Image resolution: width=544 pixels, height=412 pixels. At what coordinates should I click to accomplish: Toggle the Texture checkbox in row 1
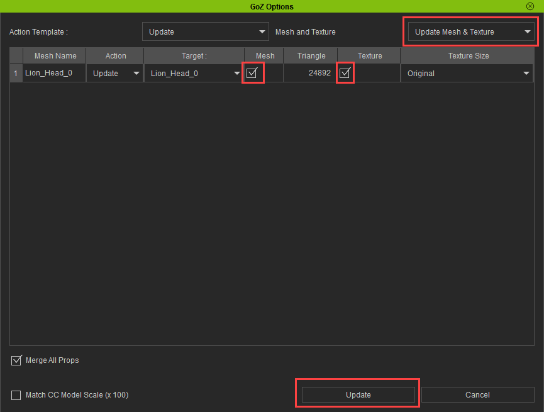coord(345,73)
